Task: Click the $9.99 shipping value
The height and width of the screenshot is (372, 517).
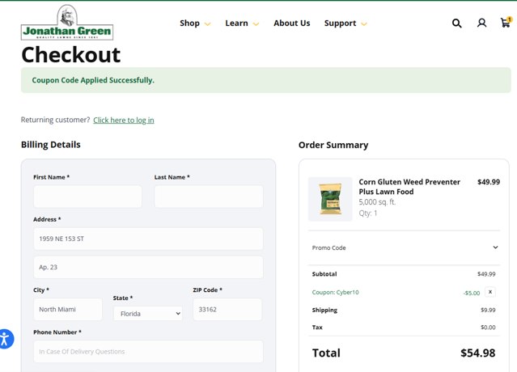Action: coord(488,310)
